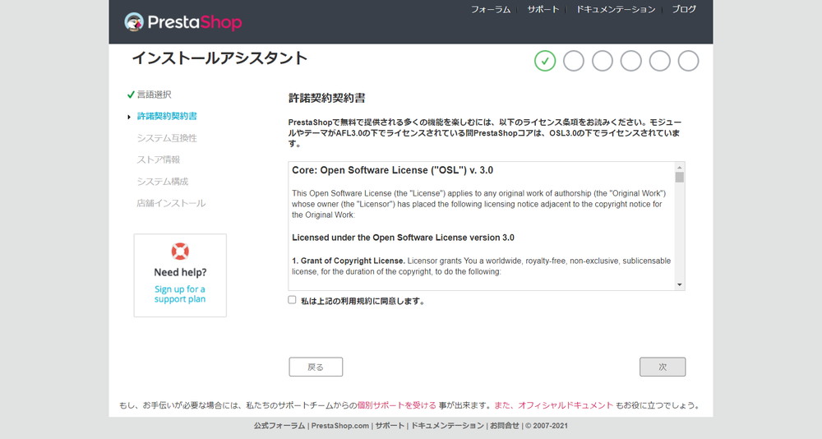This screenshot has width=822, height=439.
Task: Click the lifebuoy help icon
Action: (x=180, y=252)
